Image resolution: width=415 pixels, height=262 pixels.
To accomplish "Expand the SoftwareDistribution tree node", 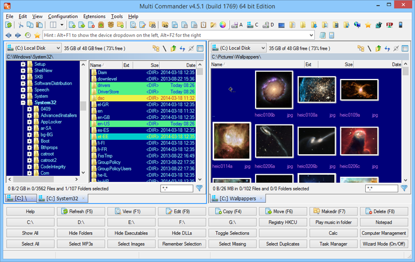I will [x=23, y=83].
